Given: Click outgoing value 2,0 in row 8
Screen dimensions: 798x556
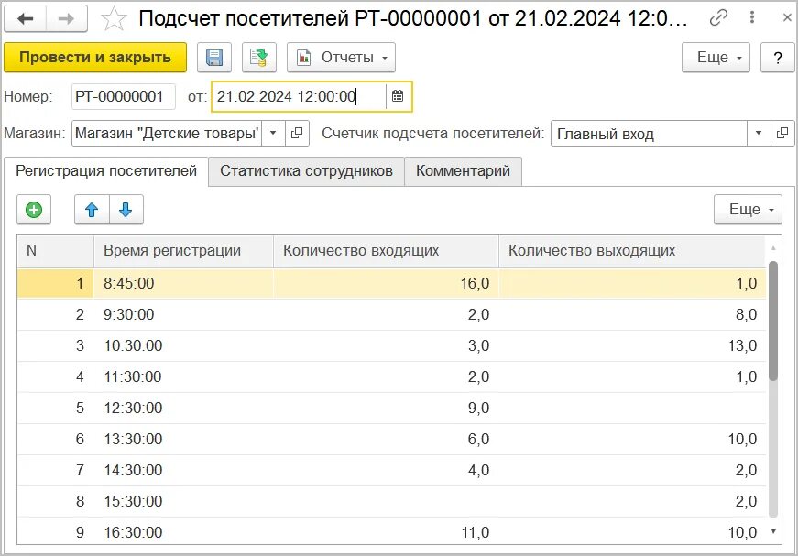Looking at the screenshot, I should 632,501.
